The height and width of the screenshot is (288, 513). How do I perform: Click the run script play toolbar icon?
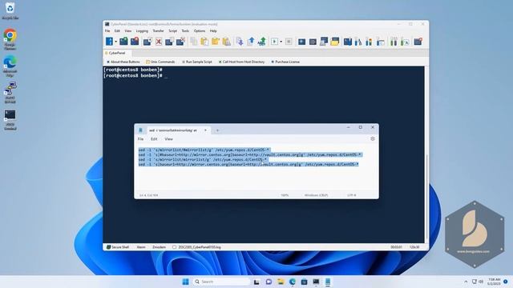tap(274, 42)
